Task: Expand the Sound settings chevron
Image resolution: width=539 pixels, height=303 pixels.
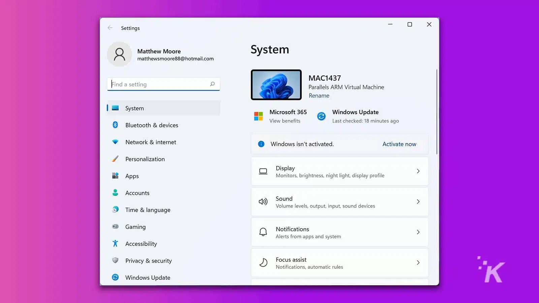Action: (418, 201)
